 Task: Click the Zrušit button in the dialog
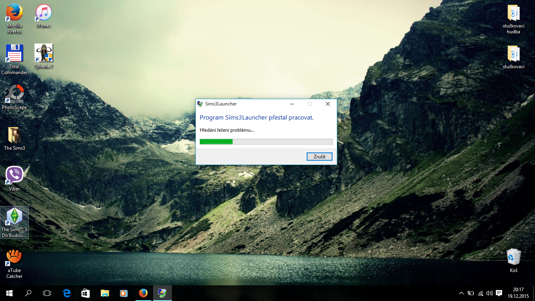pyautogui.click(x=319, y=156)
